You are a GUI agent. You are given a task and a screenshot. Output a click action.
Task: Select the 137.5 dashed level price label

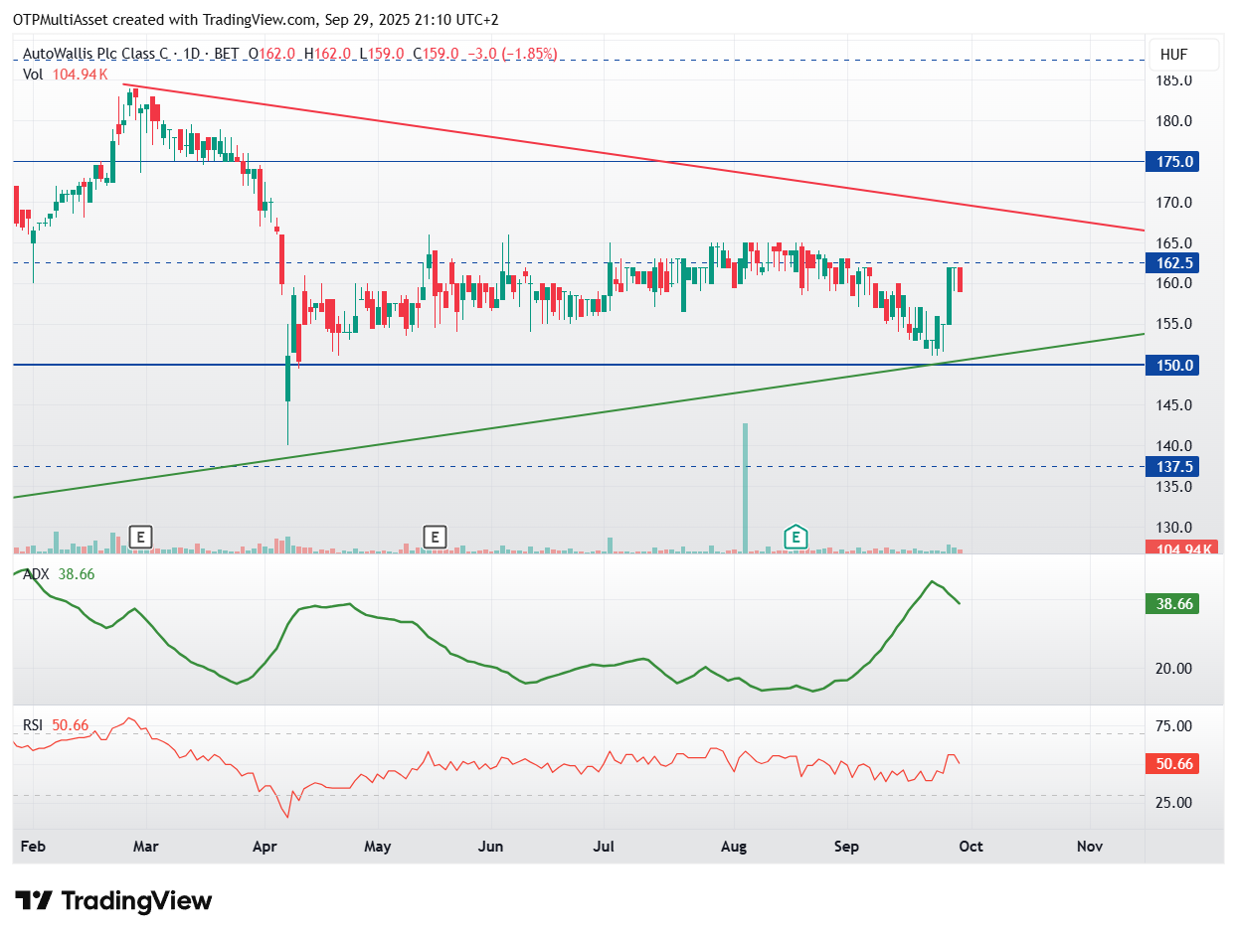coord(1172,467)
